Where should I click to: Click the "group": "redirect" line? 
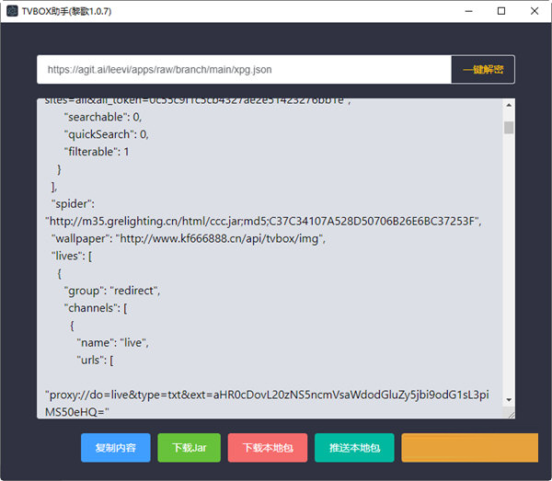[112, 291]
